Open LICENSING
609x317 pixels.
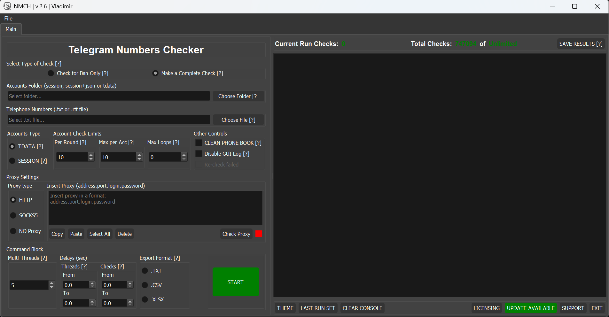pos(487,308)
